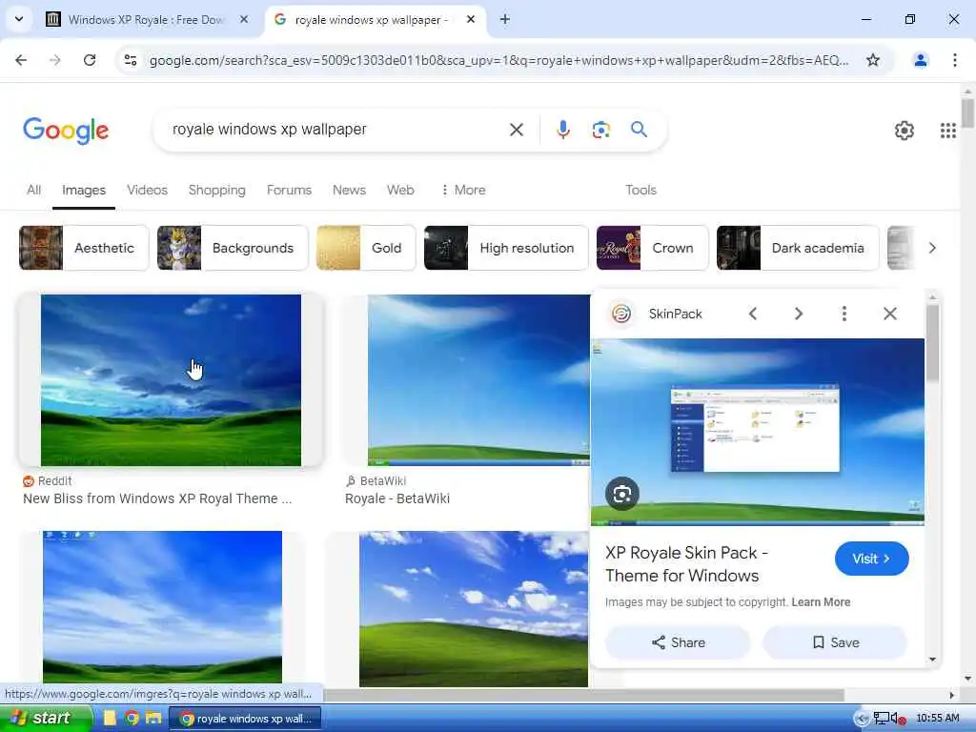976x732 pixels.
Task: Close the Windows XP Royale tab
Action: [x=244, y=19]
